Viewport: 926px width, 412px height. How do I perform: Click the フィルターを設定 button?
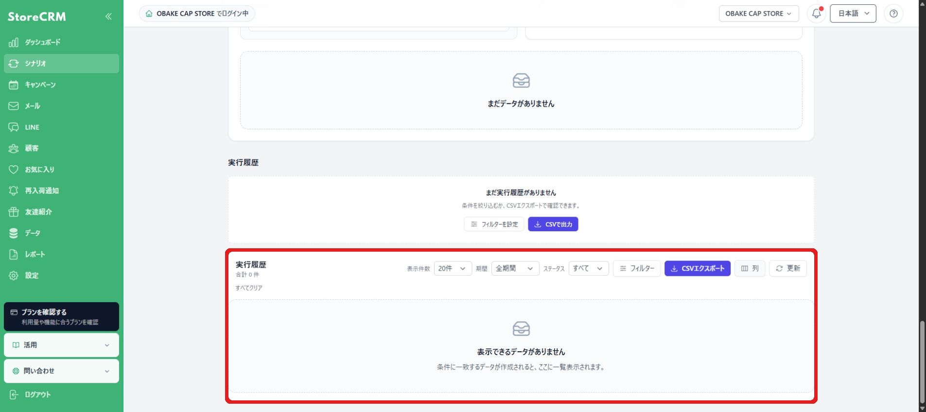coord(494,224)
